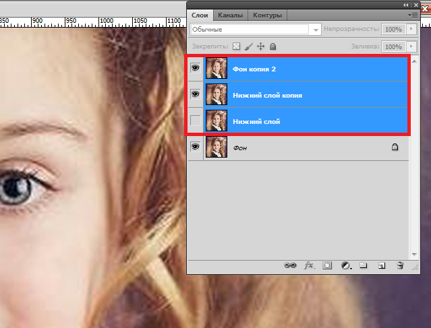Click the Нижний слой layer thumbnail
The height and width of the screenshot is (328, 431).
pos(217,121)
